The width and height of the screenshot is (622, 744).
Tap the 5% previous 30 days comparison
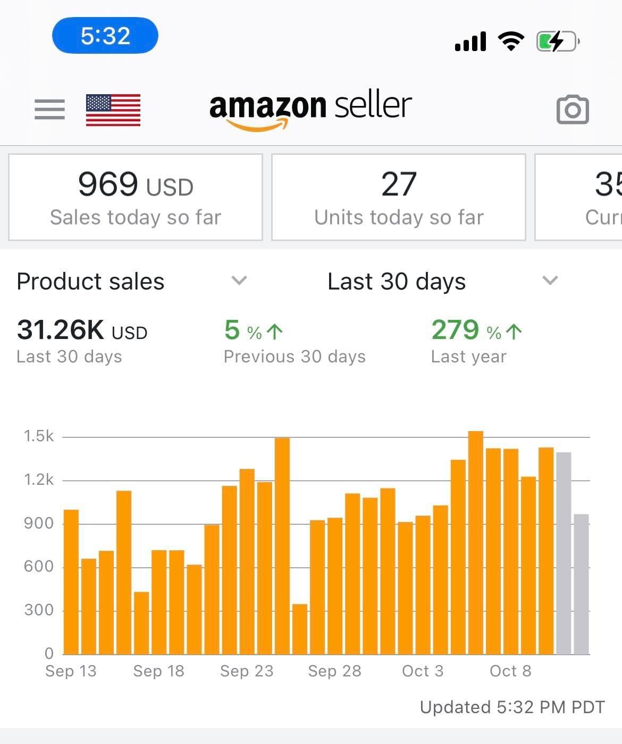294,341
